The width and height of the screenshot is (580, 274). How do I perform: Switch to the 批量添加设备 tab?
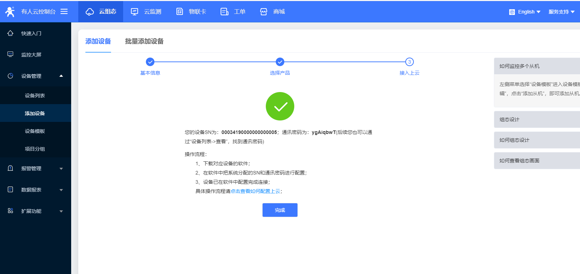click(x=144, y=41)
